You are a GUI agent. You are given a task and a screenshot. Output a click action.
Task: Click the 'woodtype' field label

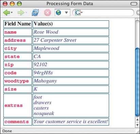[x=17, y=81]
